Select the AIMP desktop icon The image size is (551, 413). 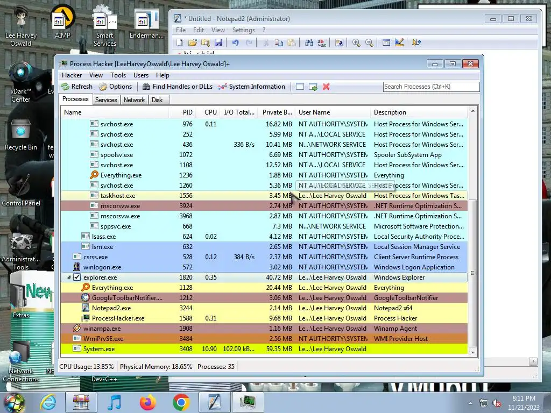pyautogui.click(x=62, y=22)
